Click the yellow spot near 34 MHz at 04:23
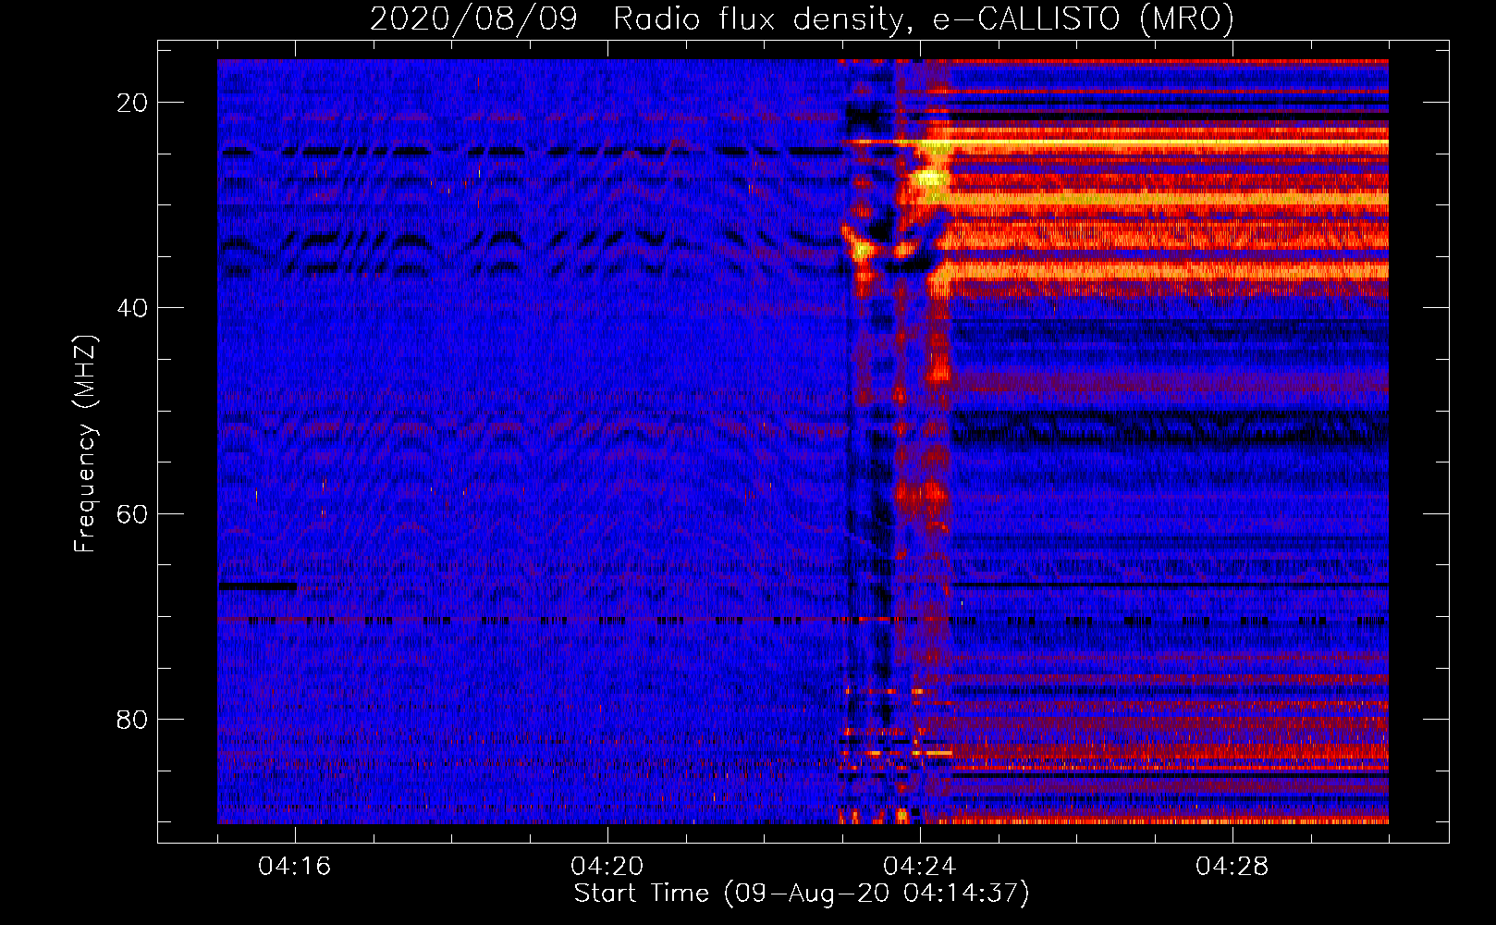This screenshot has height=925, width=1496. point(864,249)
